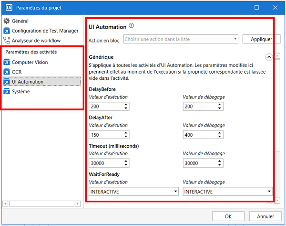
Task: Open the Action en bloc dropdown
Action: (x=181, y=39)
